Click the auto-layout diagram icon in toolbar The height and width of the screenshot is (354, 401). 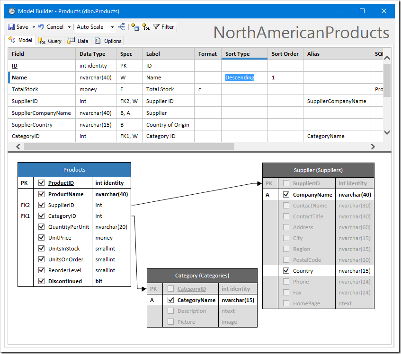[x=122, y=27]
